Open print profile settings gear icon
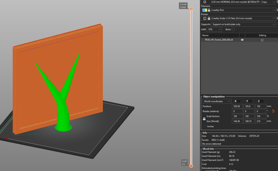Screen dimensions: 278x171 [204, 2]
